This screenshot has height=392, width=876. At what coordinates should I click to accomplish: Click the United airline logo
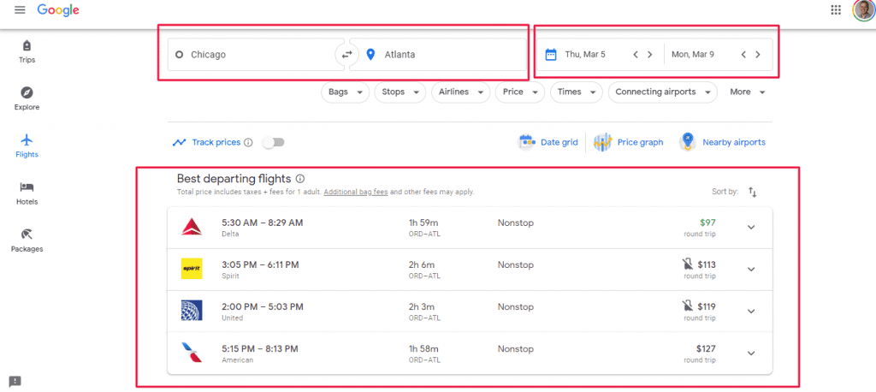point(192,311)
